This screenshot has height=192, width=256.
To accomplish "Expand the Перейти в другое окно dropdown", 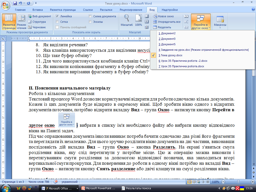I will 201,22.
